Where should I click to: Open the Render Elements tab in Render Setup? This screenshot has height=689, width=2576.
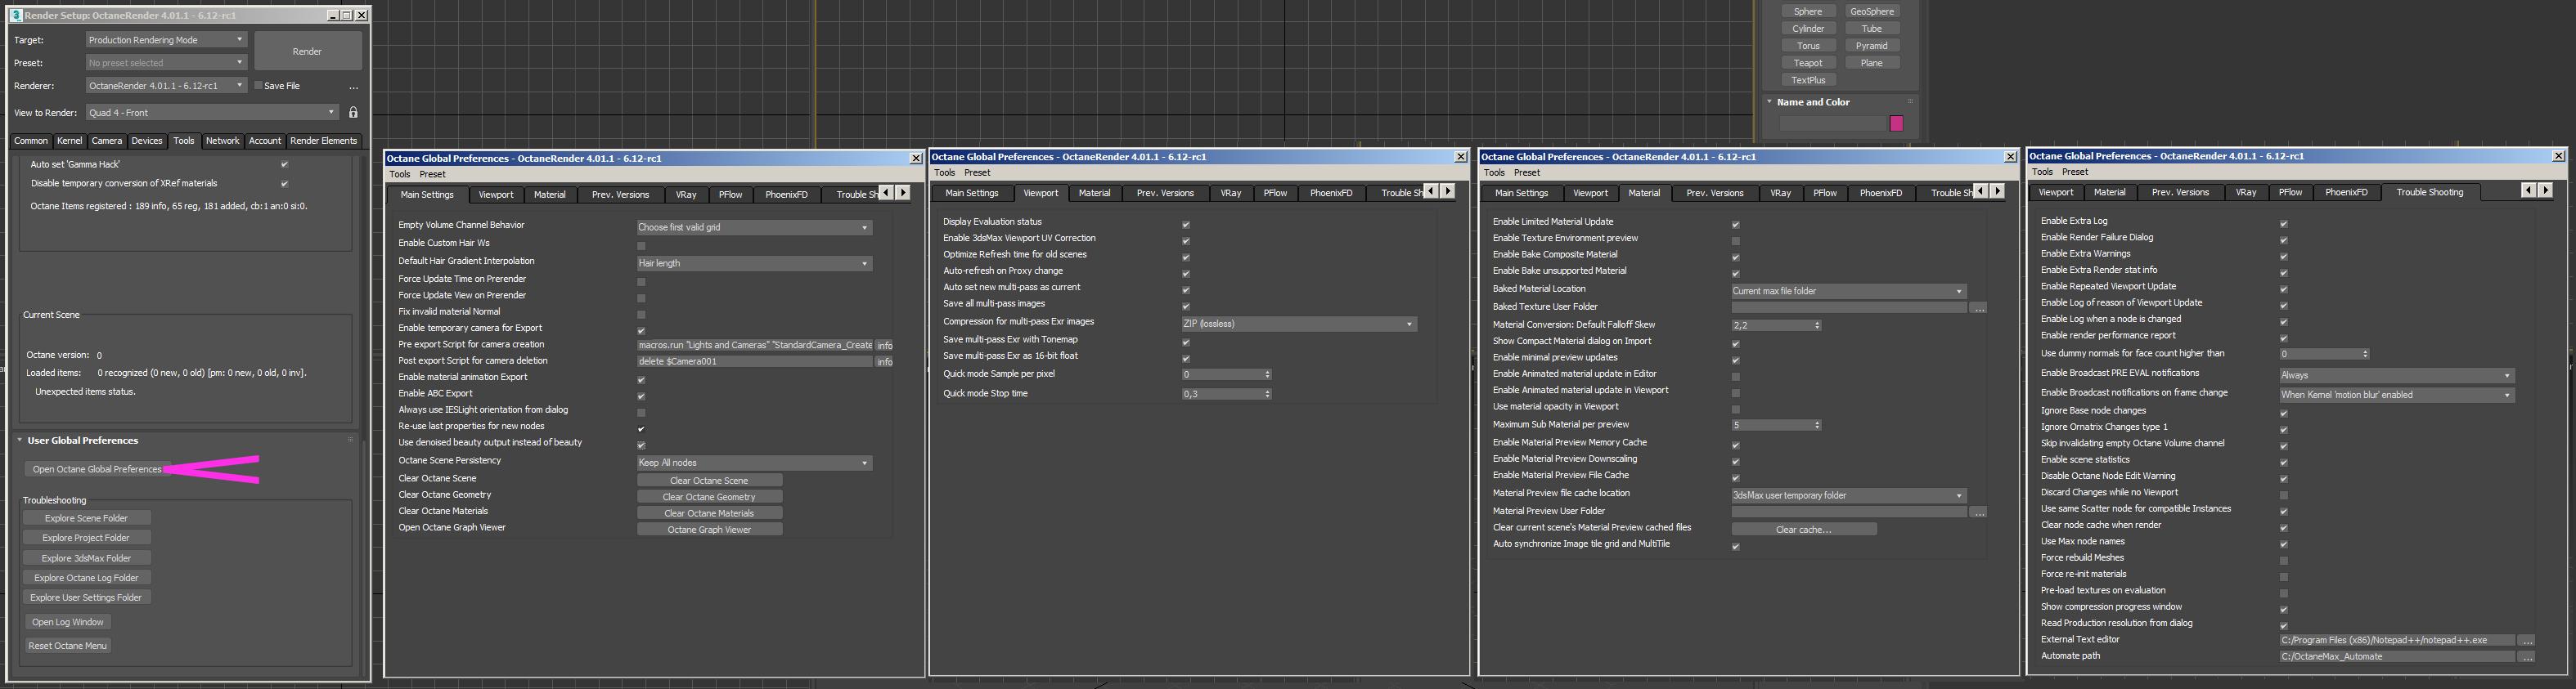323,141
